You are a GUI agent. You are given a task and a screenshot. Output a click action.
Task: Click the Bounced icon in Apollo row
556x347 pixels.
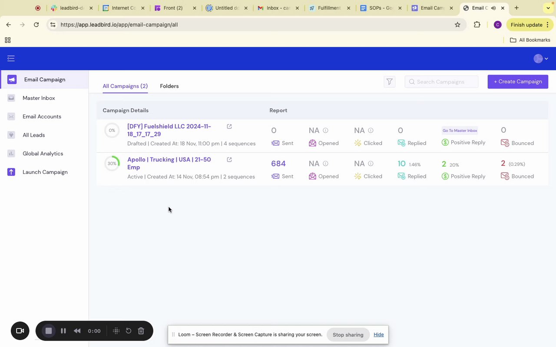point(505,176)
